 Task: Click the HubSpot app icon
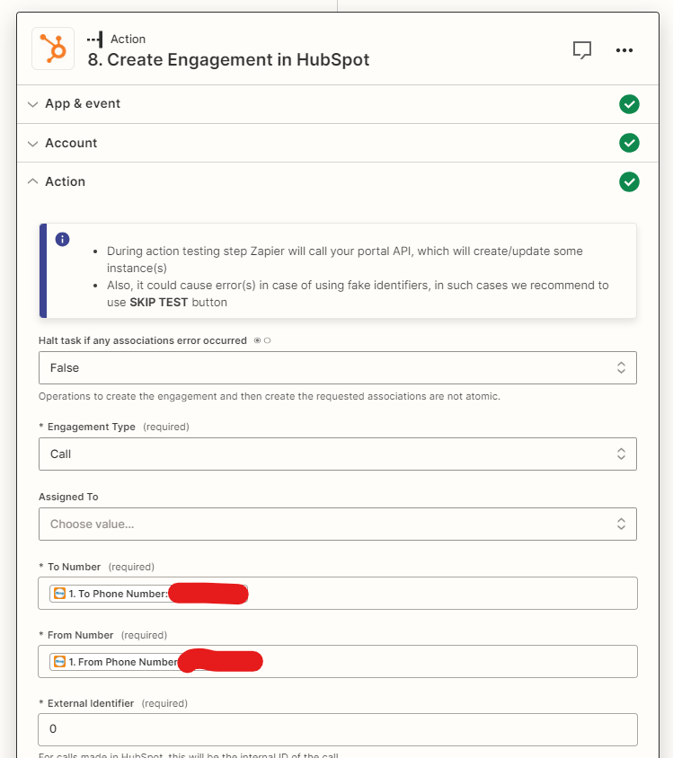(x=53, y=48)
